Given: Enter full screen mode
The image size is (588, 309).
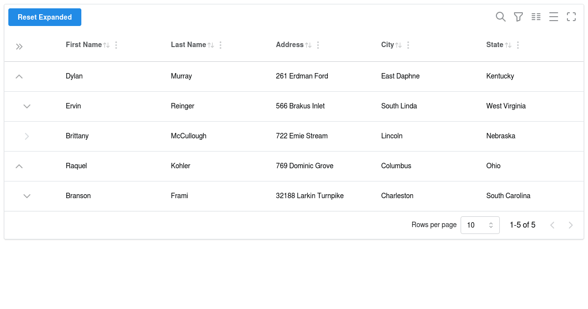Looking at the screenshot, I should click(x=571, y=17).
